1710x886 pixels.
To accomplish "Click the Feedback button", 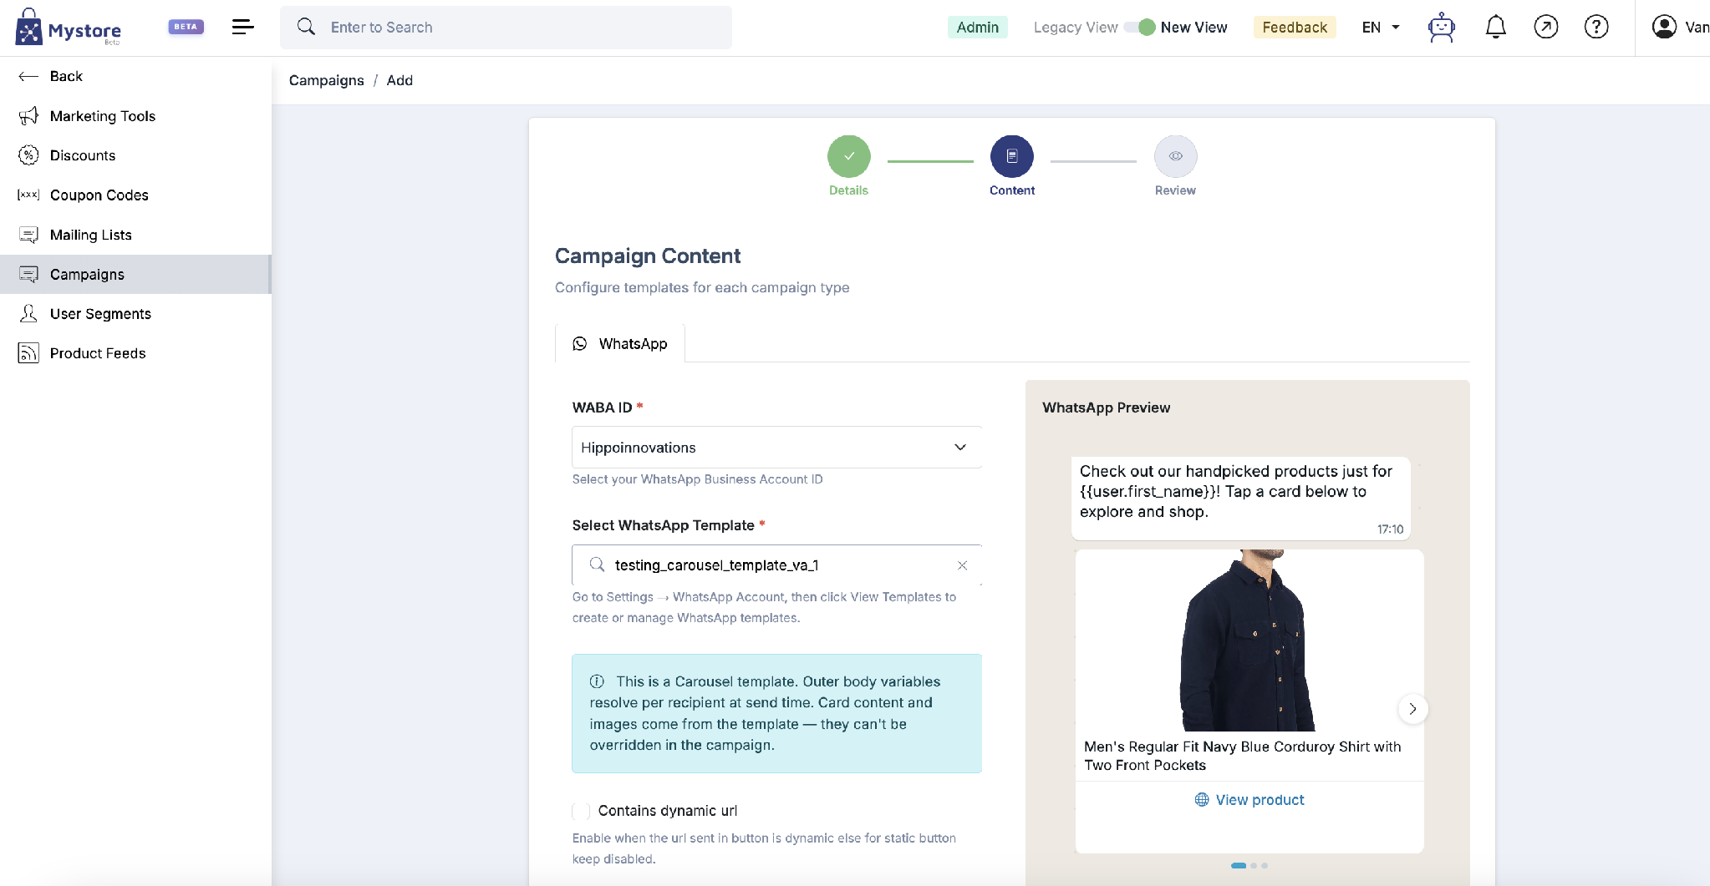I will coord(1295,28).
